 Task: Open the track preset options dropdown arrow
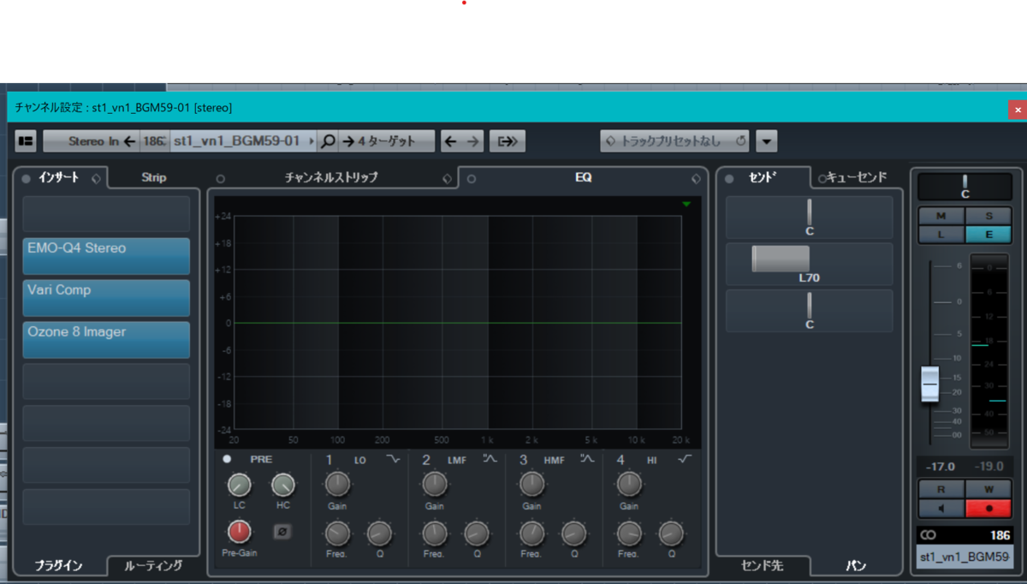pos(766,141)
